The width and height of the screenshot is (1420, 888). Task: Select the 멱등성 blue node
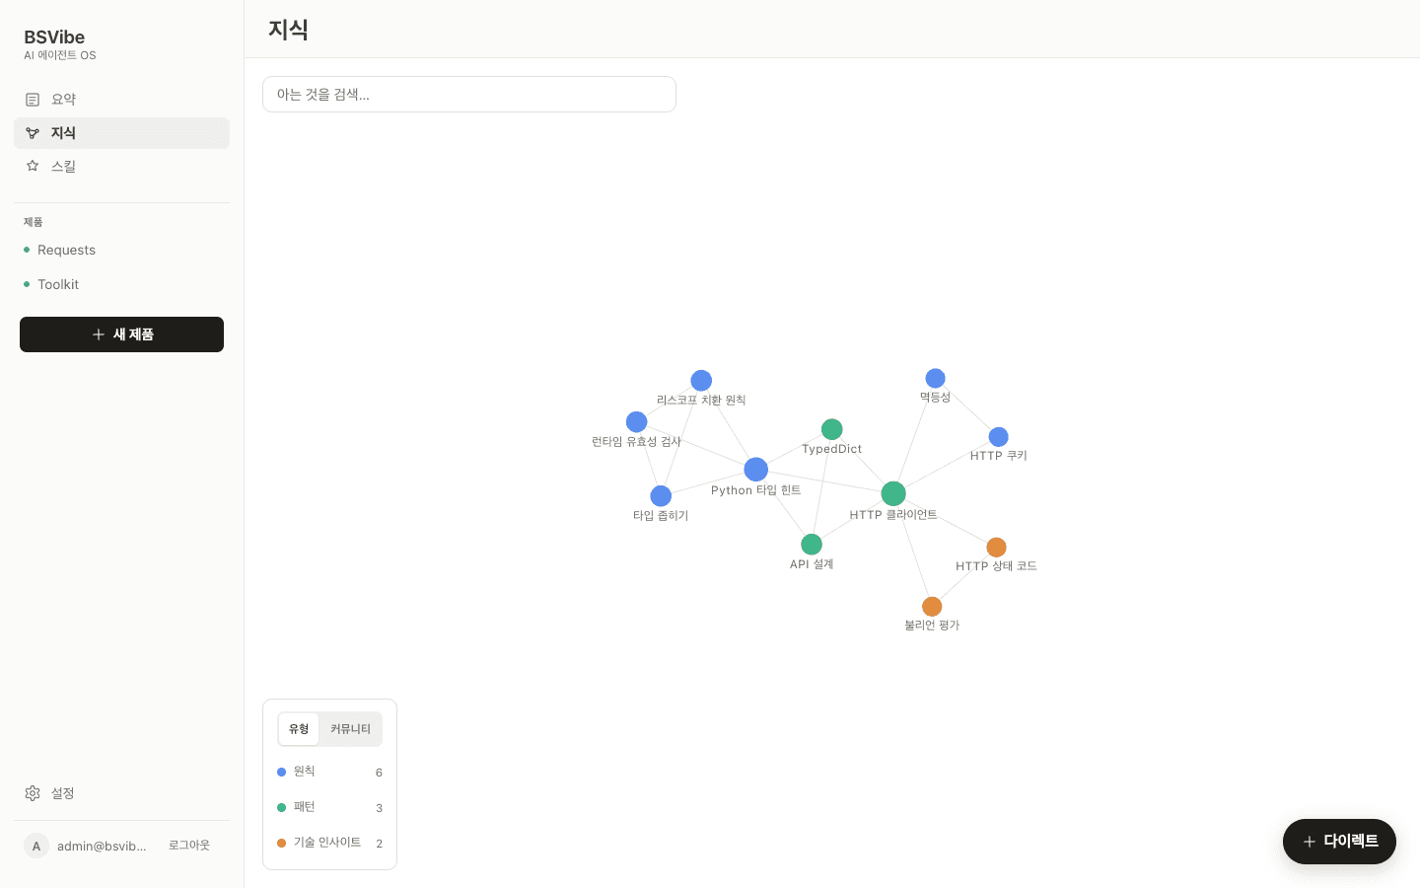[x=936, y=378]
